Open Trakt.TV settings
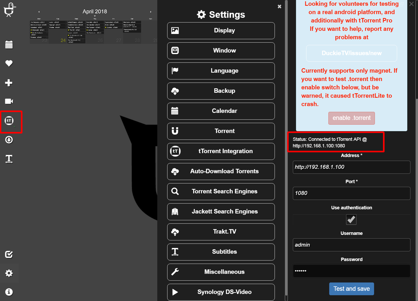Screen dimensions: 418x301 pyautogui.click(x=221, y=232)
